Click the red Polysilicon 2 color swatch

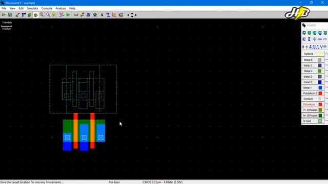point(320,93)
